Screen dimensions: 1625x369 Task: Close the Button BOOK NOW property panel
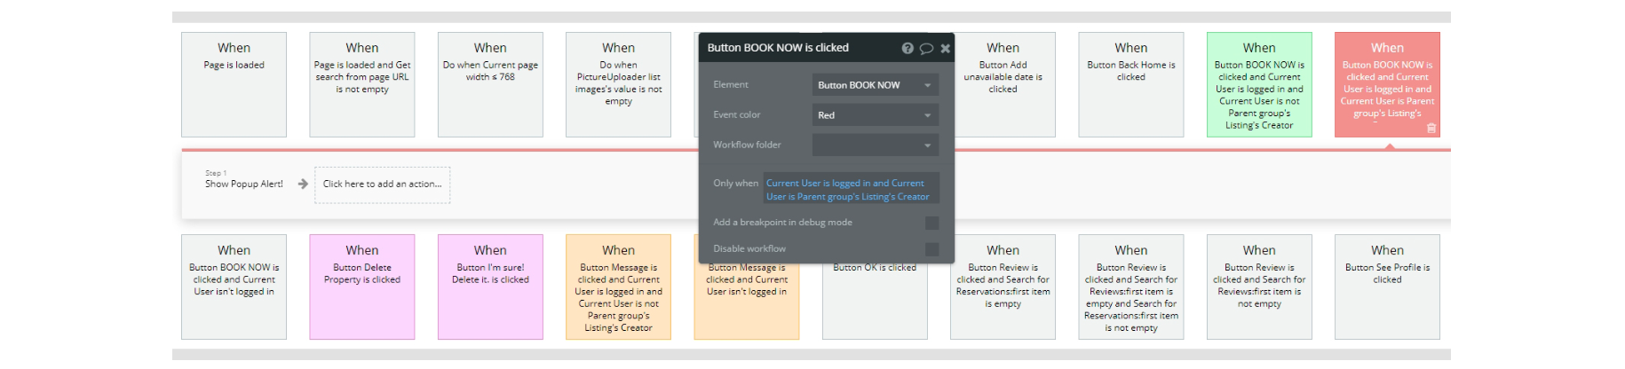945,49
